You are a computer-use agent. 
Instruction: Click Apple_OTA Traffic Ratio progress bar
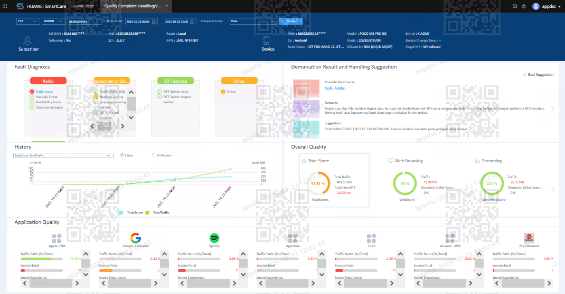pos(41,259)
